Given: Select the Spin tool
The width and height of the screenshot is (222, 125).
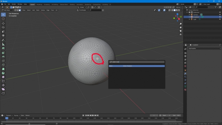Looking at the screenshot, I should 3,73.
